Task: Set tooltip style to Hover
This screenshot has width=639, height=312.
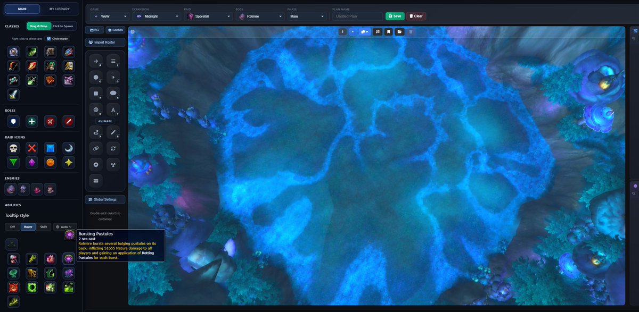Action: [x=28, y=227]
